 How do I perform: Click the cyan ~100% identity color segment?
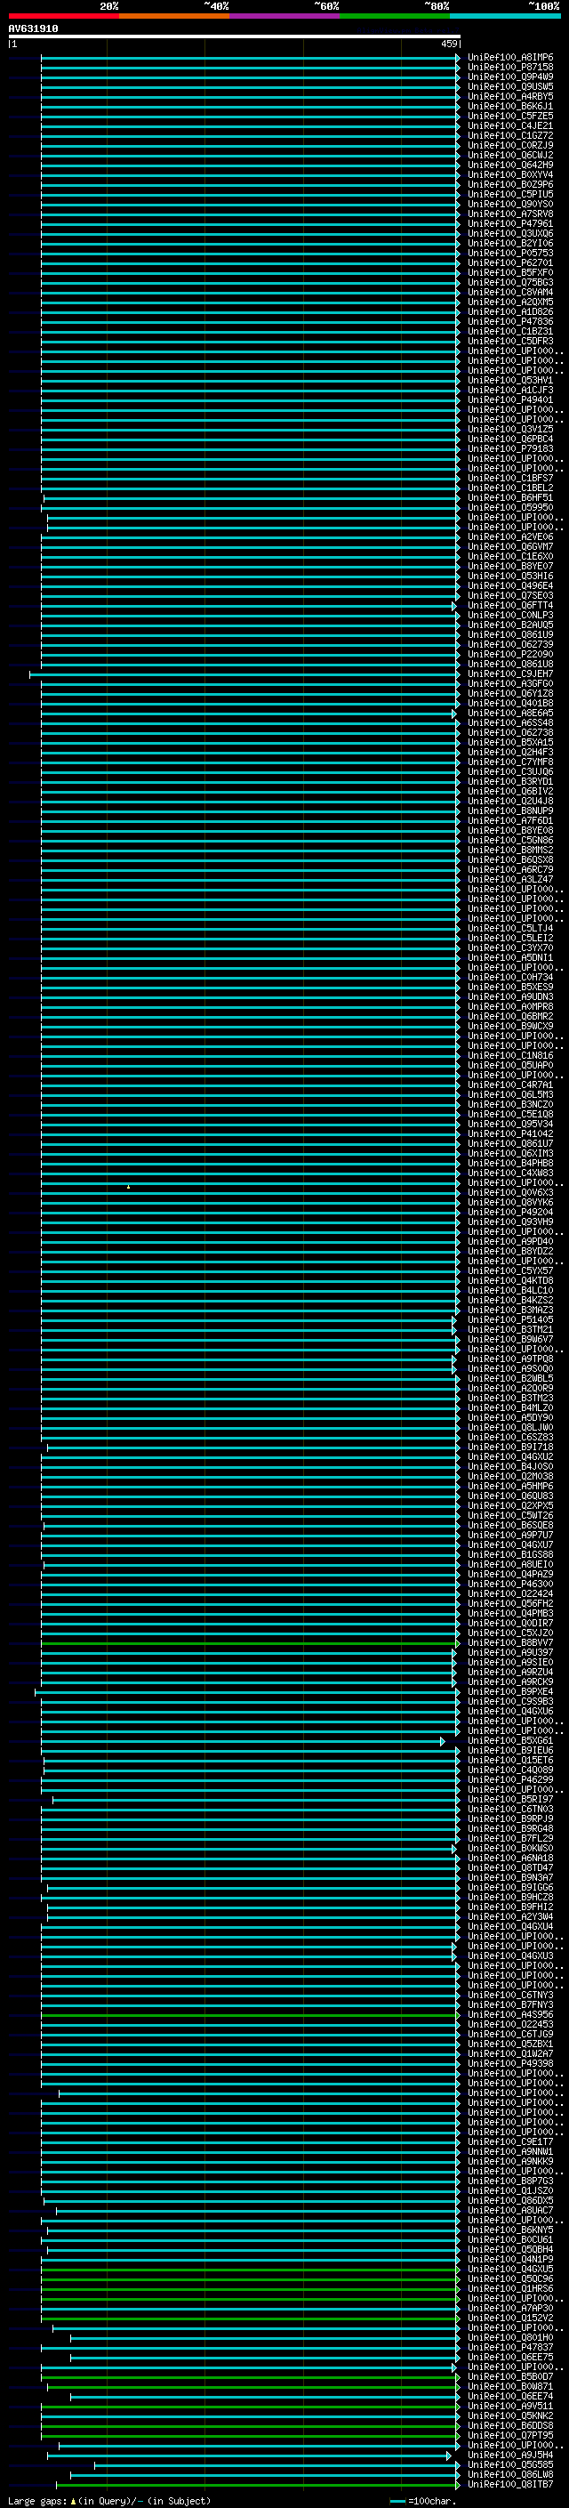[505, 16]
